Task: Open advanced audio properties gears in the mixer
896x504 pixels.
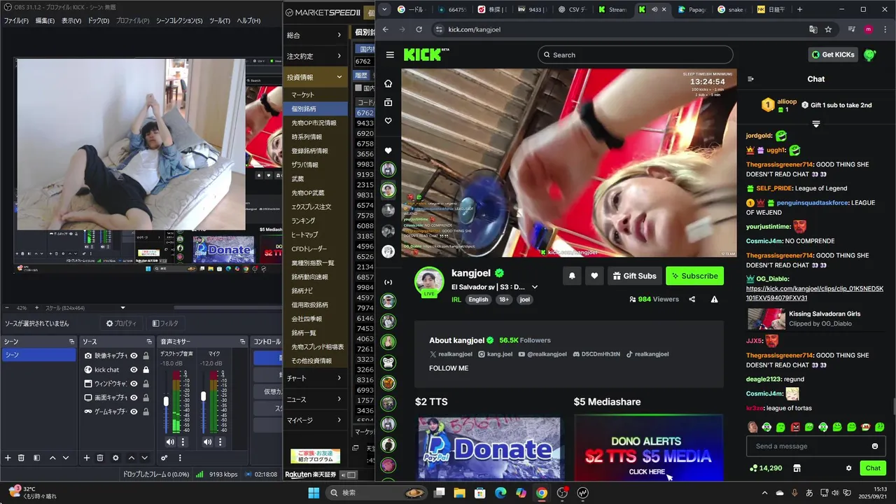Action: pos(164,458)
